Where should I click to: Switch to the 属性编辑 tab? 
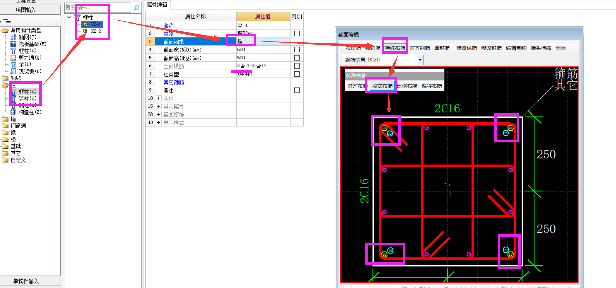coord(157,5)
